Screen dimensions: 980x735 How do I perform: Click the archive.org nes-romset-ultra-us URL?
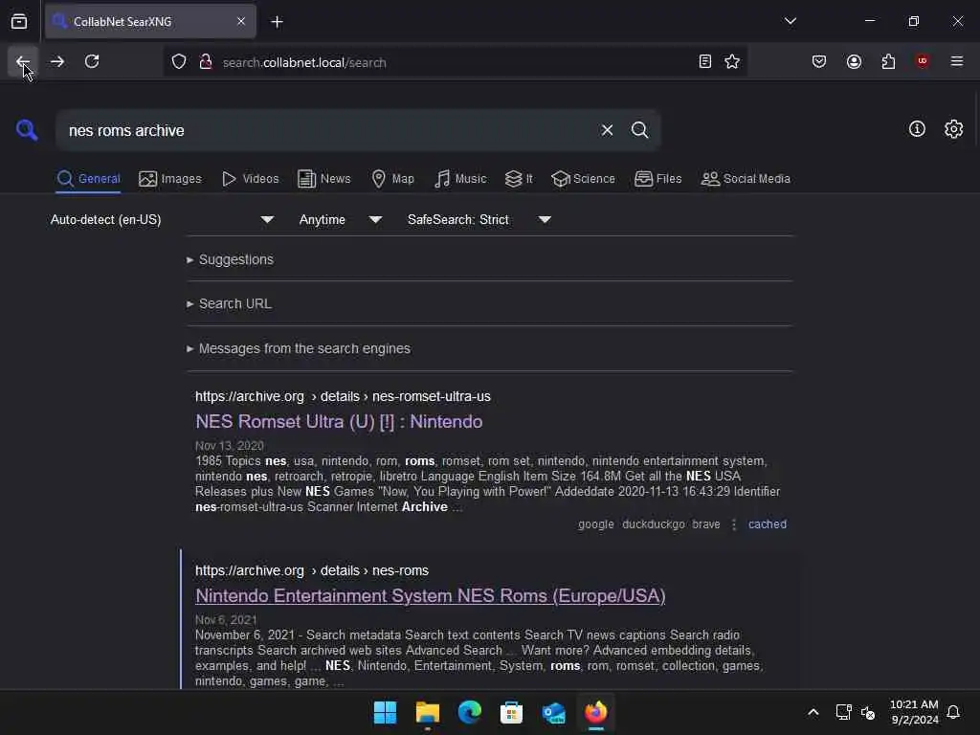pos(343,397)
